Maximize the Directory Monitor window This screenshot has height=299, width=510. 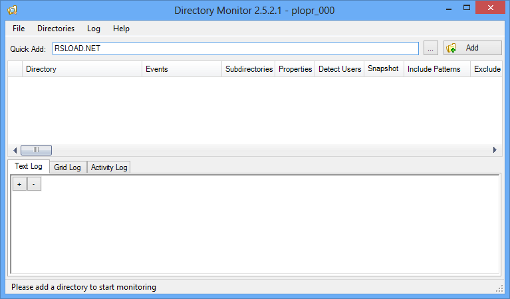[467, 8]
